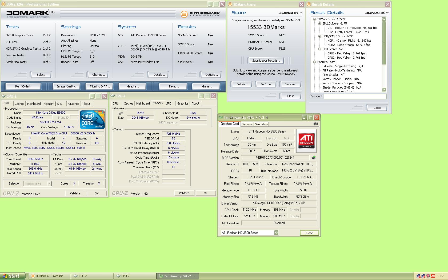Click Change button under Settings
Screen dimensions: 448x280
pos(98,75)
